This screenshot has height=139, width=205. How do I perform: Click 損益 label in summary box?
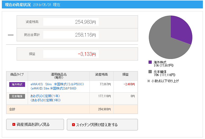32,54
